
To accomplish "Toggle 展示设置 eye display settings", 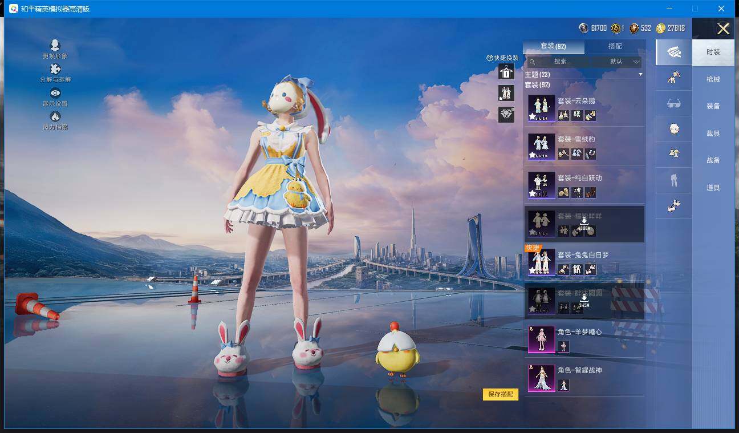I will 55,94.
